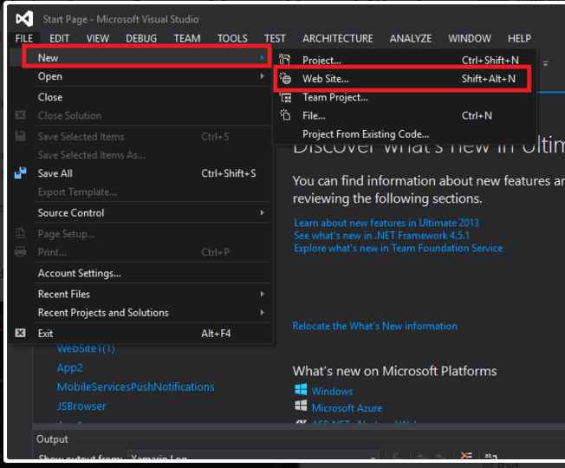Viewport: 565px width, 468px height.
Task: Open the TOOLS menu
Action: pyautogui.click(x=232, y=38)
